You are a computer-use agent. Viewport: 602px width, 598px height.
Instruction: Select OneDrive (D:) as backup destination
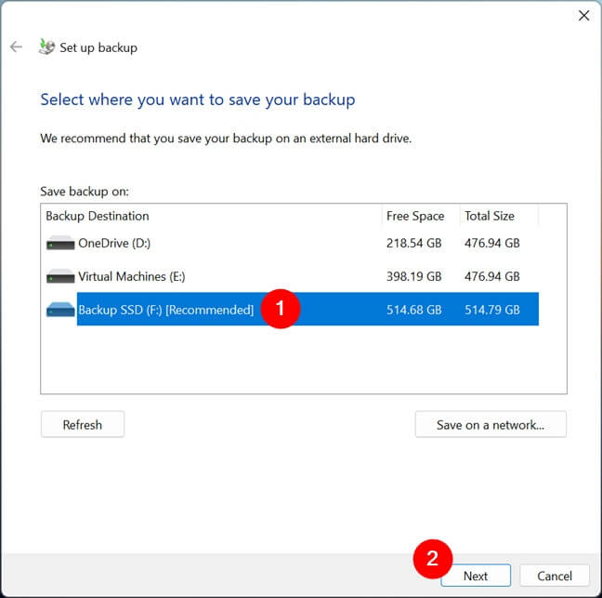click(113, 244)
